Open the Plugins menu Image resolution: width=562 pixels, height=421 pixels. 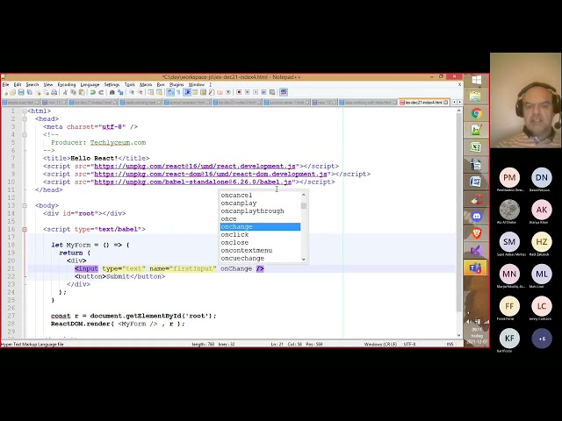pos(177,84)
